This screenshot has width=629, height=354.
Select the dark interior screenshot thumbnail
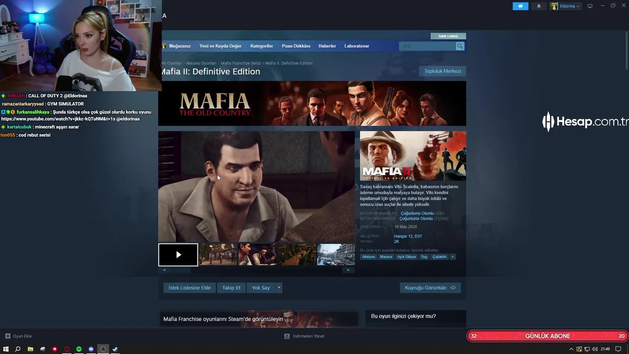(x=297, y=255)
